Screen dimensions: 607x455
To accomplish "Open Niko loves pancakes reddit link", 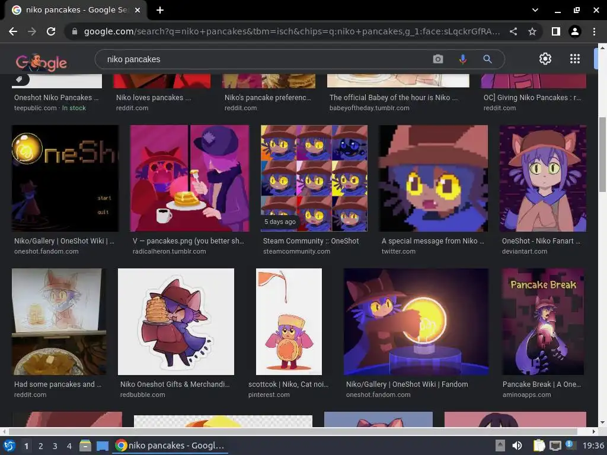I will [154, 98].
